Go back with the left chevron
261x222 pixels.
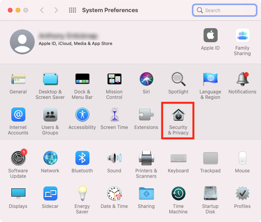pyautogui.click(x=42, y=10)
